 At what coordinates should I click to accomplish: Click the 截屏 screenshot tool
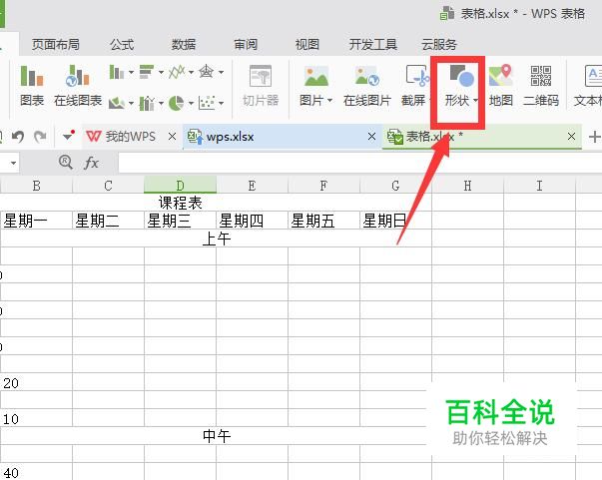tap(415, 86)
